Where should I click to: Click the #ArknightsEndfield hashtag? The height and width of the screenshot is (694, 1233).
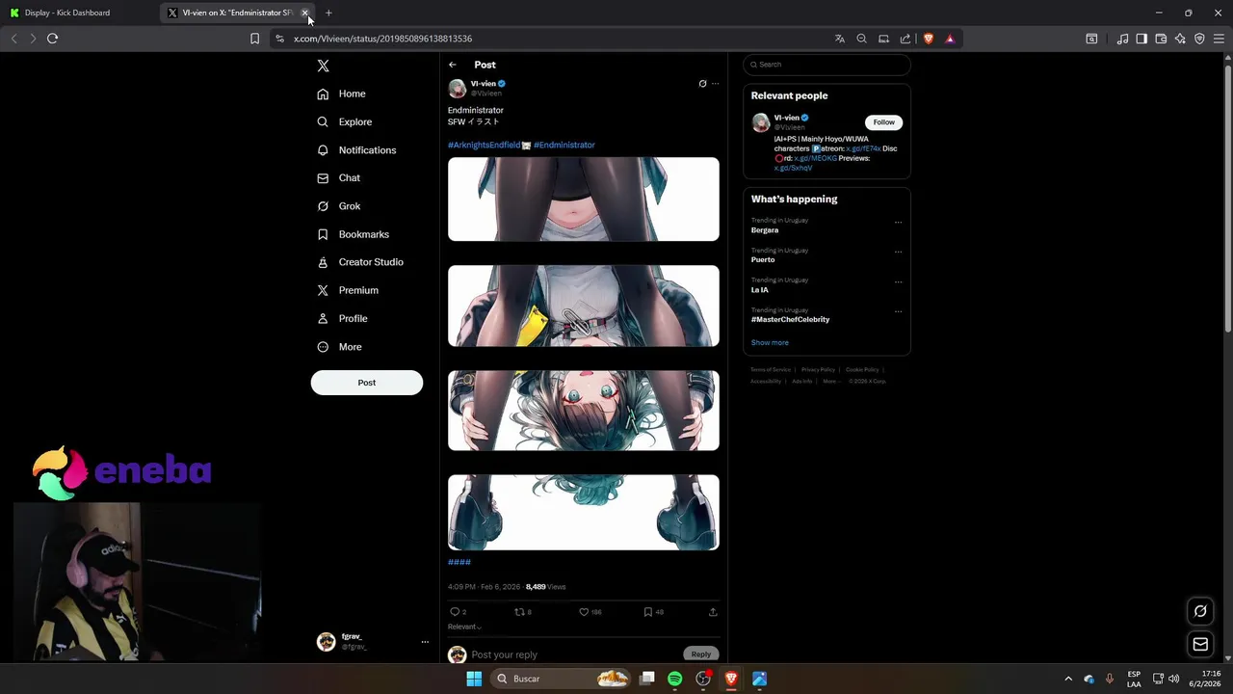[485, 145]
